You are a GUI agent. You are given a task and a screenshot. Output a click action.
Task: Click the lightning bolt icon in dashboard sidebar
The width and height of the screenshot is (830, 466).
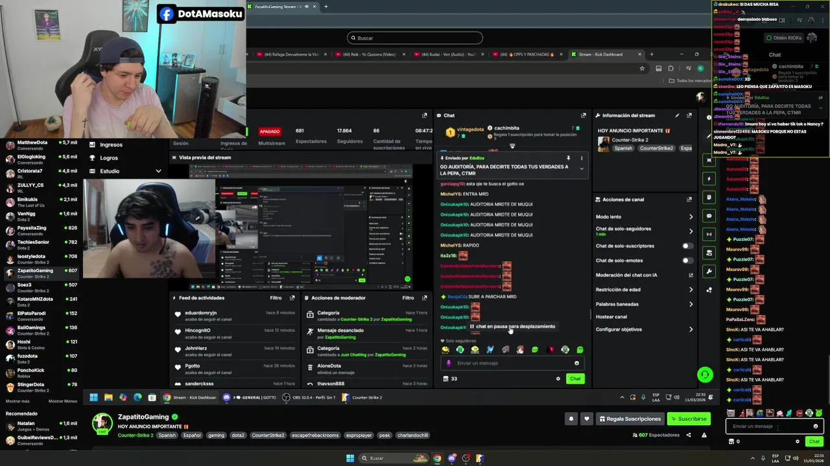pos(709,179)
